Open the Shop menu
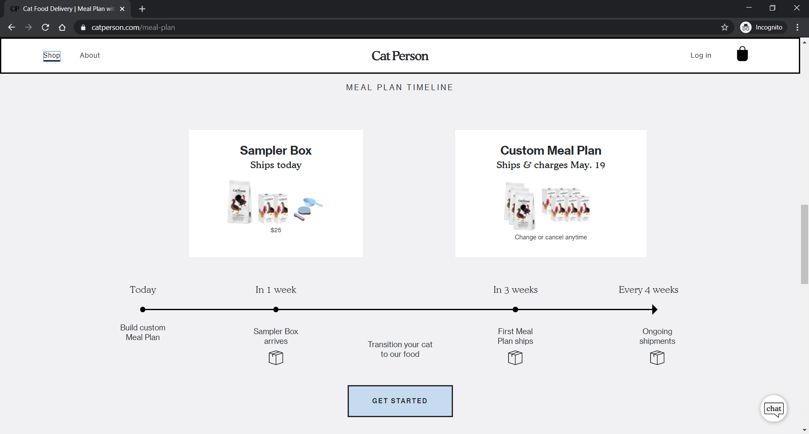The image size is (809, 434). pos(51,55)
